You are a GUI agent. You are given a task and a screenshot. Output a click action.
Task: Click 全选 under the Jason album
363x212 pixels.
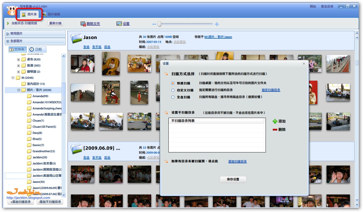click(86, 47)
